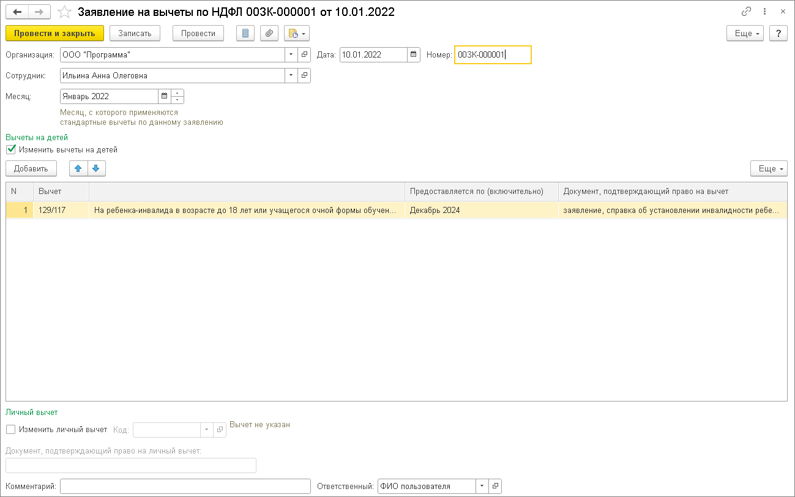The image size is (795, 497).
Task: Open calendar for Дата field
Action: click(x=414, y=54)
